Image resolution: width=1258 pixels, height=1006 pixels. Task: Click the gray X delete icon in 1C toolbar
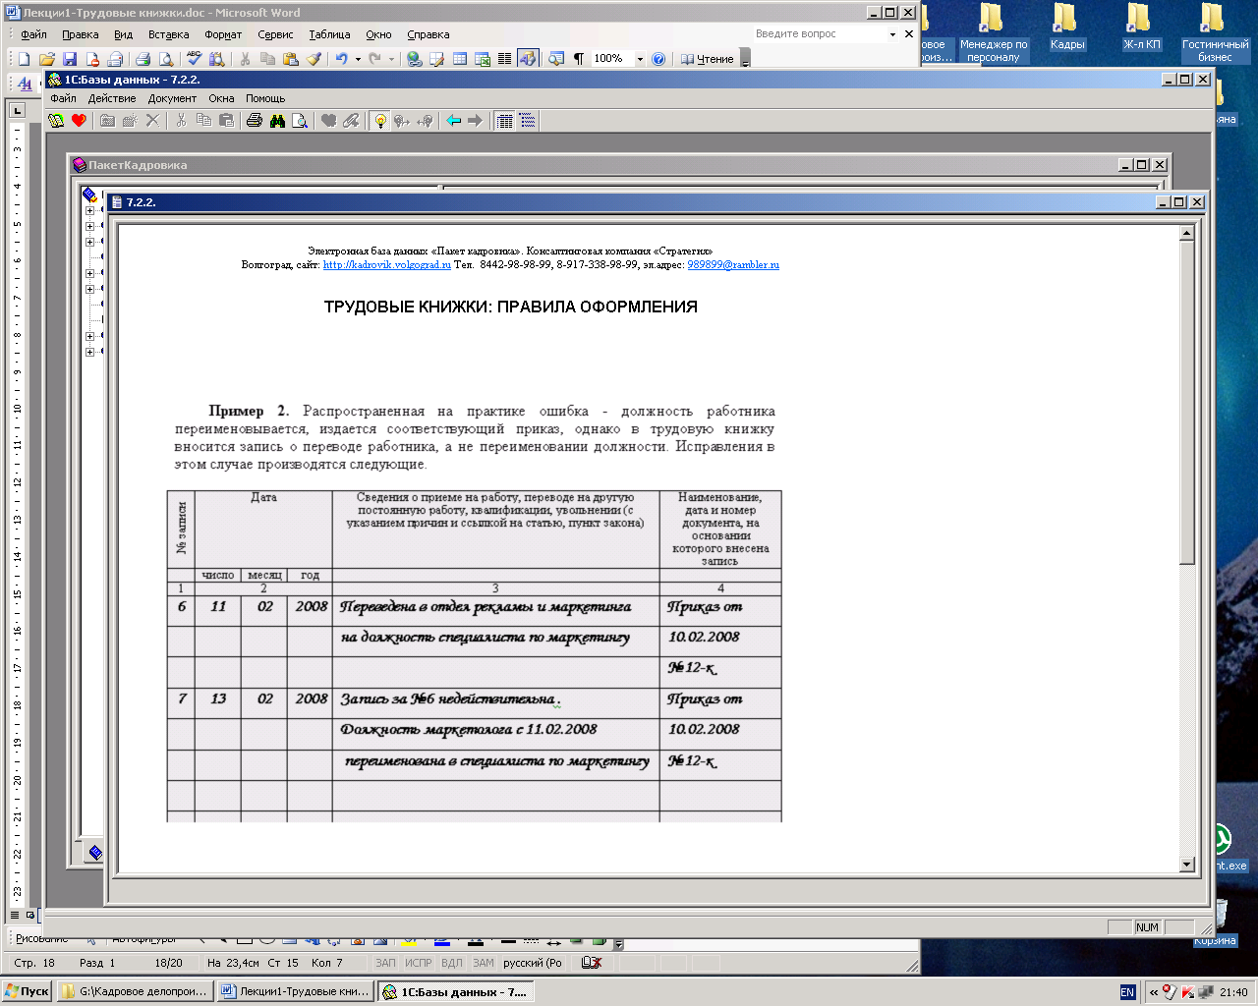pos(152,121)
